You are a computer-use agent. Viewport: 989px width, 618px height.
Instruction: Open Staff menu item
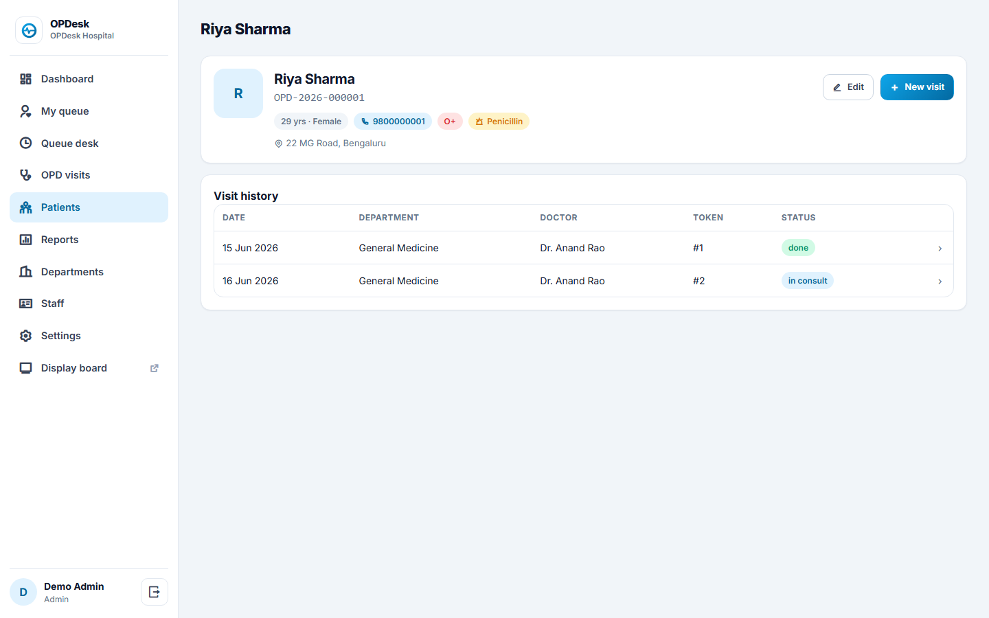89,304
